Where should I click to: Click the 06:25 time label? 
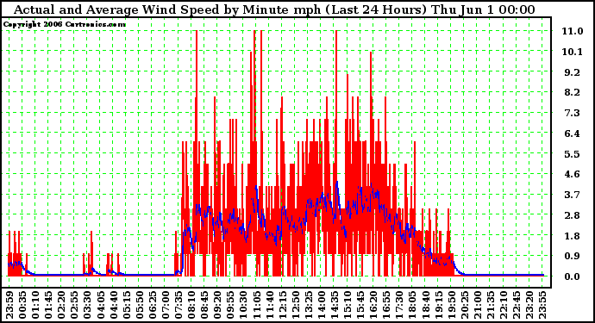coord(153,305)
